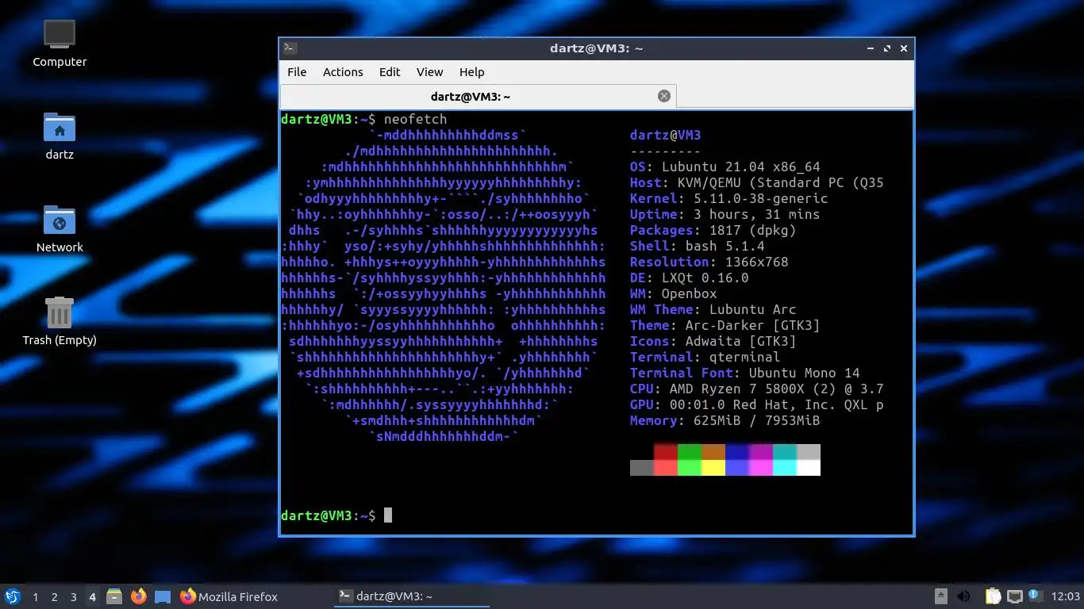Open the Lubuntu application menu
This screenshot has width=1084, height=609.
(x=12, y=596)
